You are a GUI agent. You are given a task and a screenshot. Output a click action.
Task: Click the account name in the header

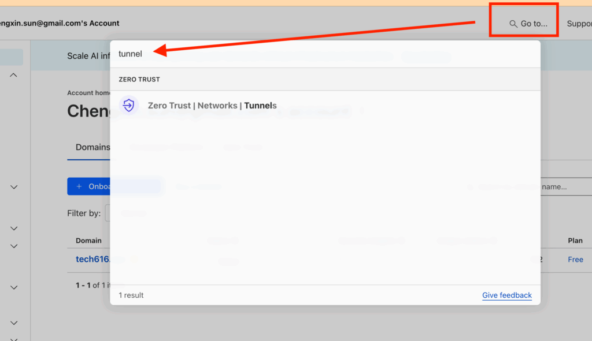click(60, 23)
